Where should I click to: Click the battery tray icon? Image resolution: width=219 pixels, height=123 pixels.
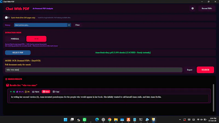[x=205, y=119]
